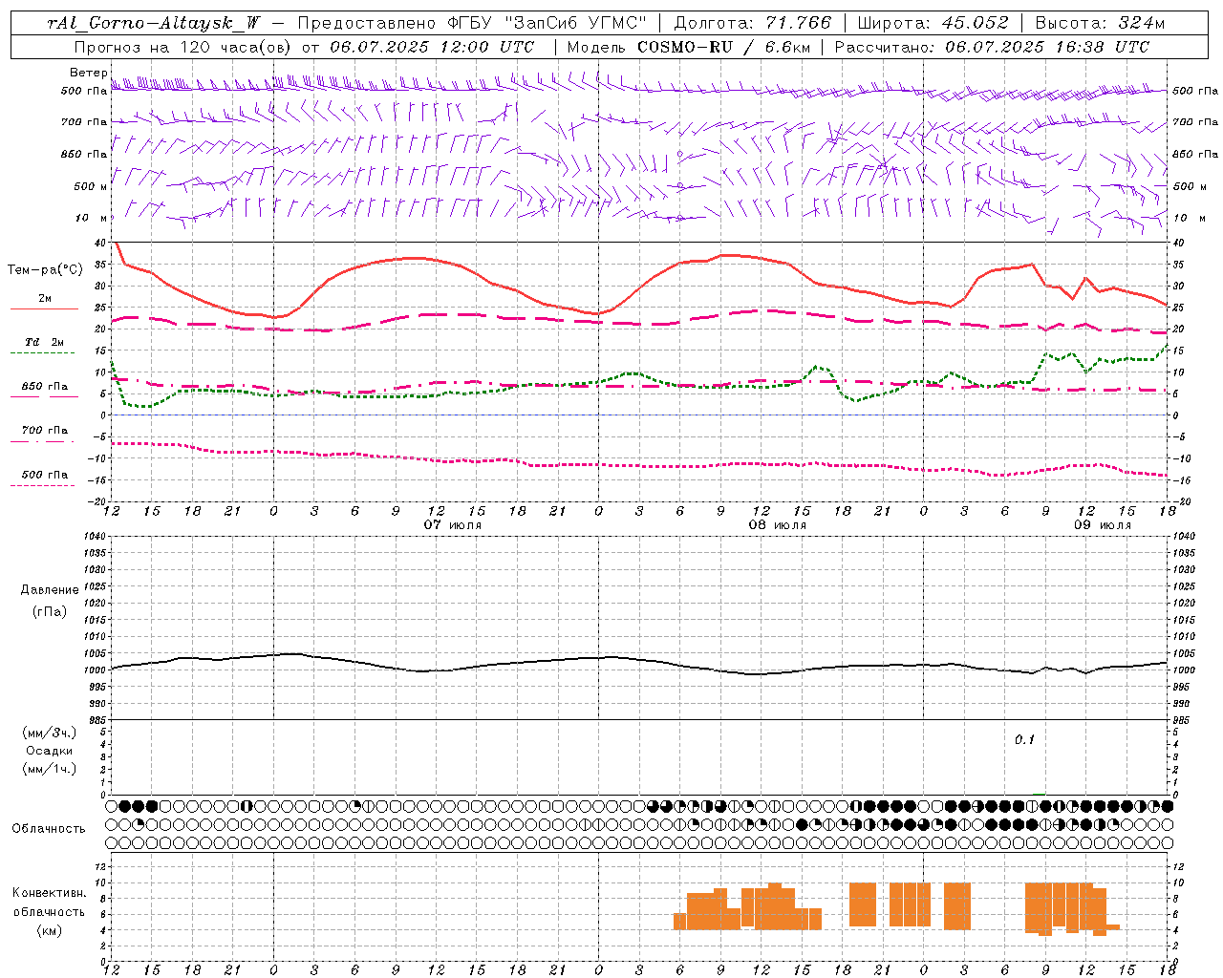The height and width of the screenshot is (978, 1223).
Task: Click the 'Тем-ра(°C)' temperature panel label
Action: click(45, 270)
